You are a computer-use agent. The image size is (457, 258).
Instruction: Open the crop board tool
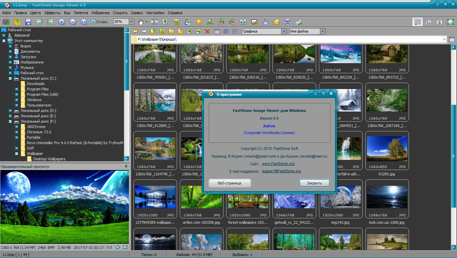[x=177, y=22]
